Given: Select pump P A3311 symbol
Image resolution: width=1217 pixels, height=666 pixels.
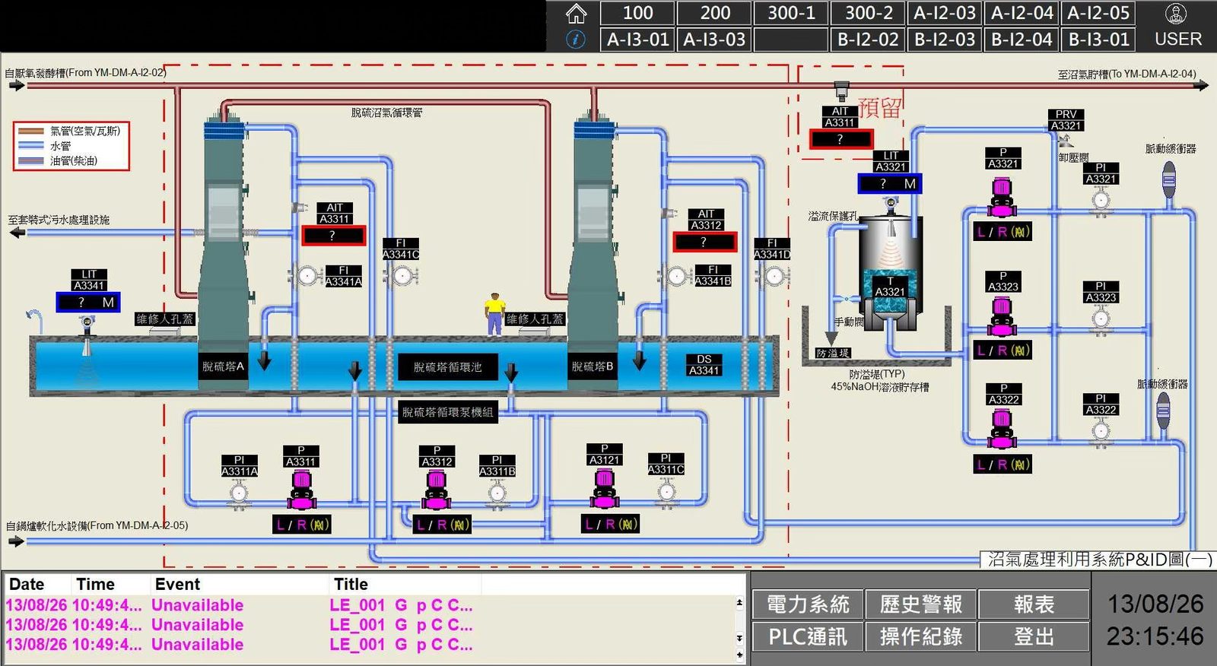Looking at the screenshot, I should [x=301, y=490].
